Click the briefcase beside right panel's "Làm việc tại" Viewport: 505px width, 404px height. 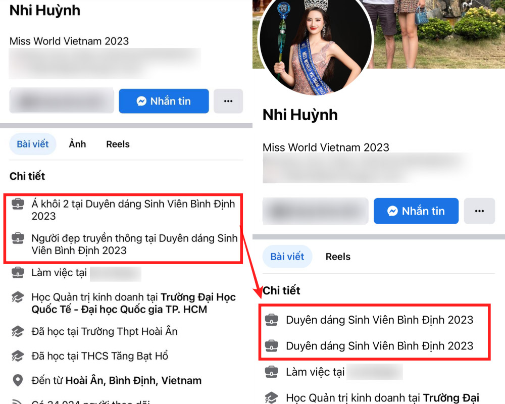pos(272,372)
